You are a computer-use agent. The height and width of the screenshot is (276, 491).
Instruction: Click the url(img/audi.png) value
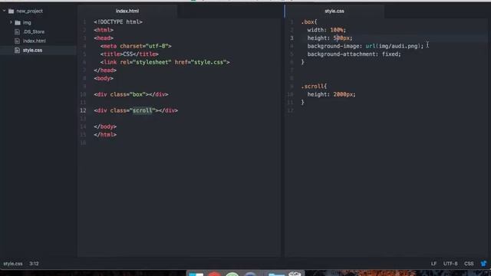pyautogui.click(x=393, y=46)
